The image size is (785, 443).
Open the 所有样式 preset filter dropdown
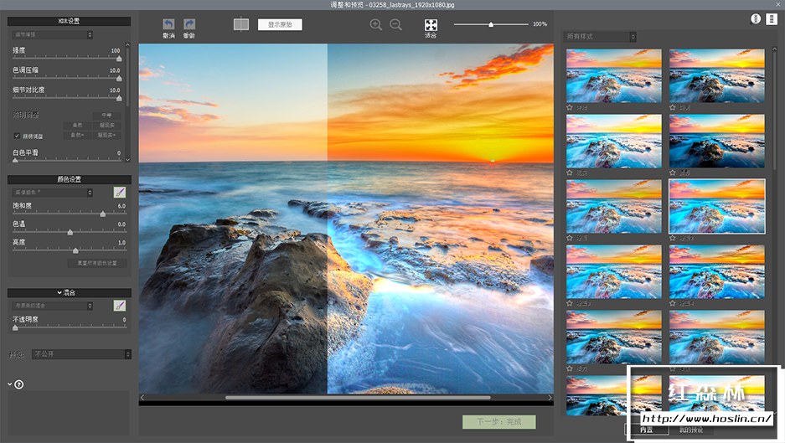[601, 37]
